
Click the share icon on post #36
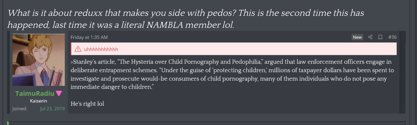(370, 37)
